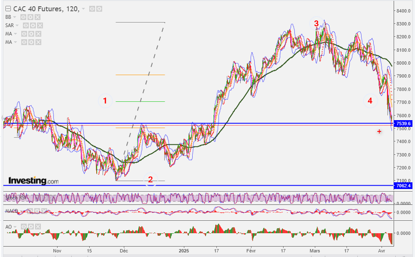Open the BB indicator settings gear

pos(30,17)
